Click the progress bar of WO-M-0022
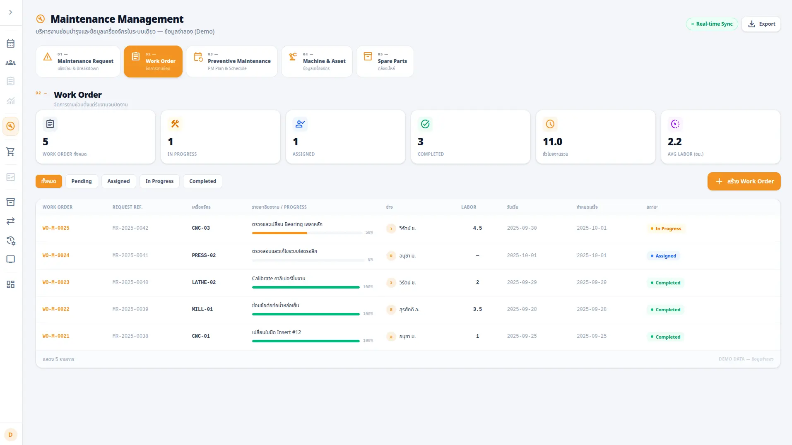Viewport: 792px width, 445px height. [306, 314]
